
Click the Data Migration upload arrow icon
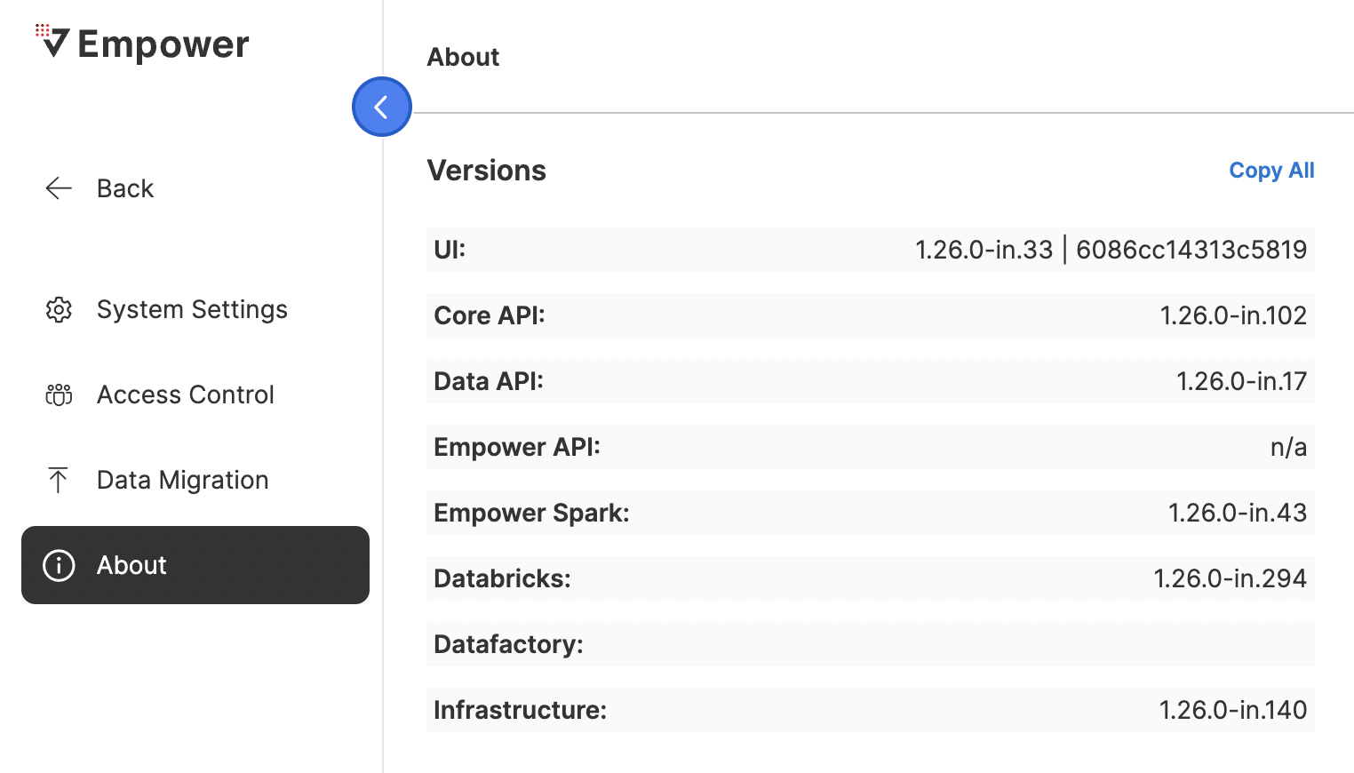(x=59, y=480)
